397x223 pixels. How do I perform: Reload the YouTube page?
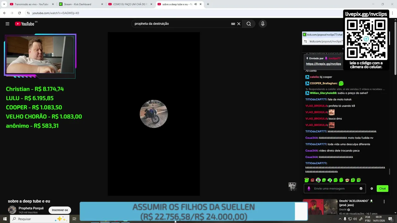pyautogui.click(x=19, y=13)
